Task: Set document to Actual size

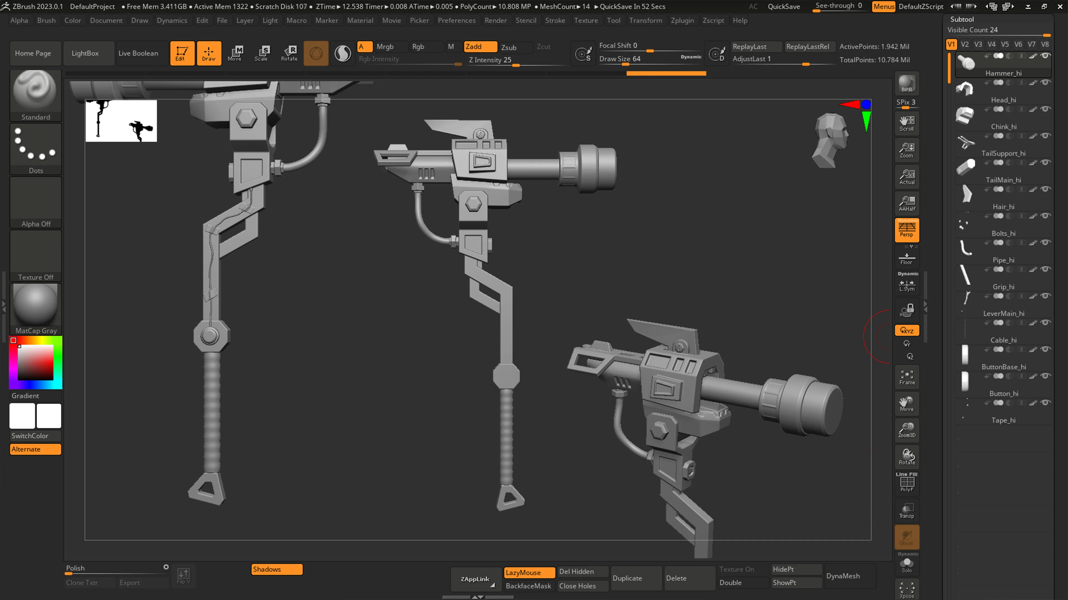Action: pyautogui.click(x=907, y=177)
